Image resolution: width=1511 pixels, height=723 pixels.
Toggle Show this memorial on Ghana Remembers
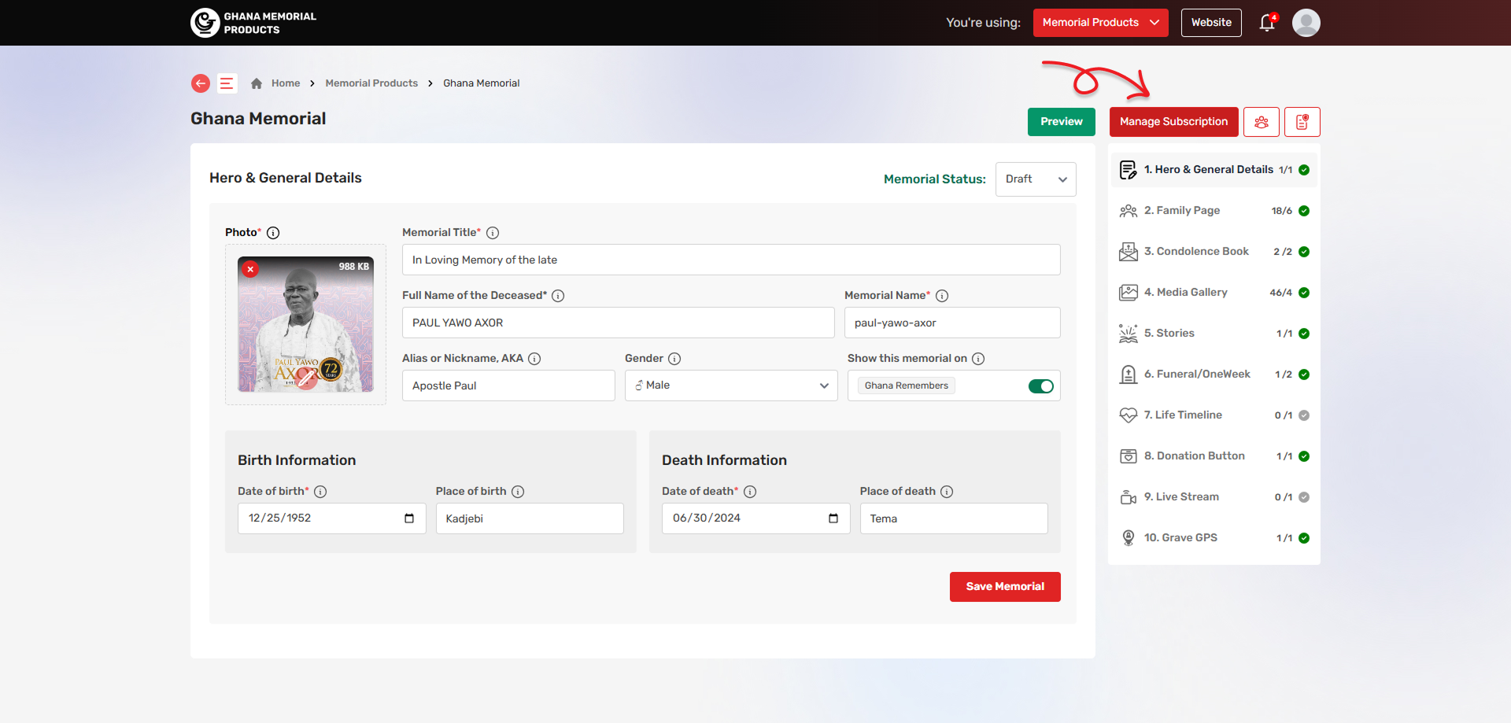click(x=1040, y=386)
